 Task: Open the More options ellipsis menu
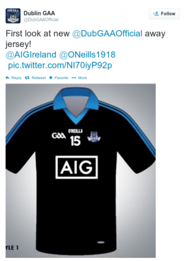80,78
